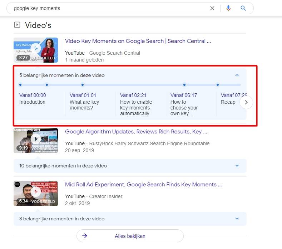Click the Google Search Central channel name
Viewport: 282px width, 249px height.
tap(115, 53)
